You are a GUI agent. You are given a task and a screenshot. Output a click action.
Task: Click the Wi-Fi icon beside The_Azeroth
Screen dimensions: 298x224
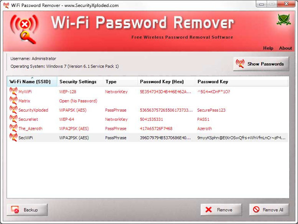pyautogui.click(x=13, y=128)
